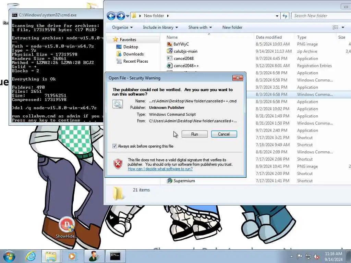Viewport: 351px width, 263px height.
Task: Open Include in library menu
Action: coord(160,27)
